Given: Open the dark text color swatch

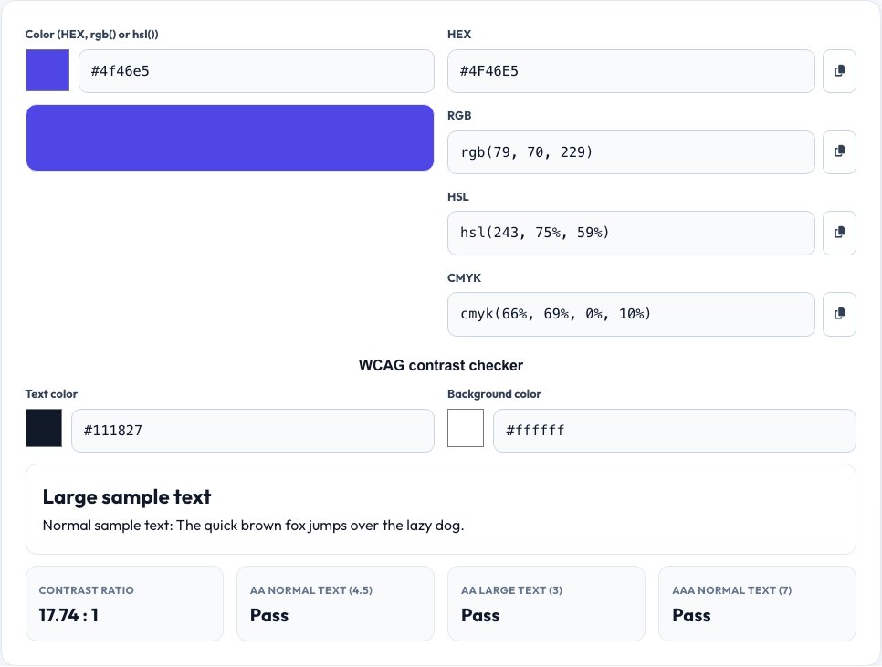Looking at the screenshot, I should pos(44,428).
